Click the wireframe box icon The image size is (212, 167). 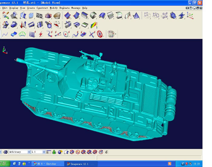point(147,15)
